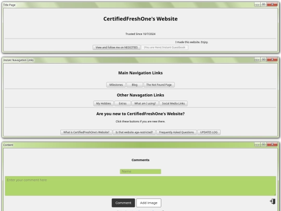Open My Hobbies link
The image size is (281, 211).
click(104, 103)
